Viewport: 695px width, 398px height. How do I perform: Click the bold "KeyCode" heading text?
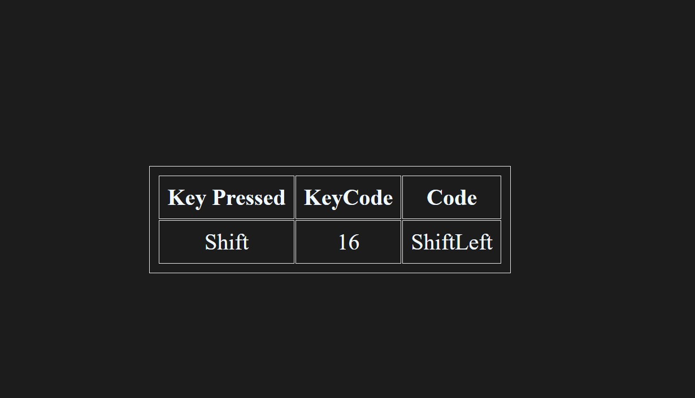point(348,198)
